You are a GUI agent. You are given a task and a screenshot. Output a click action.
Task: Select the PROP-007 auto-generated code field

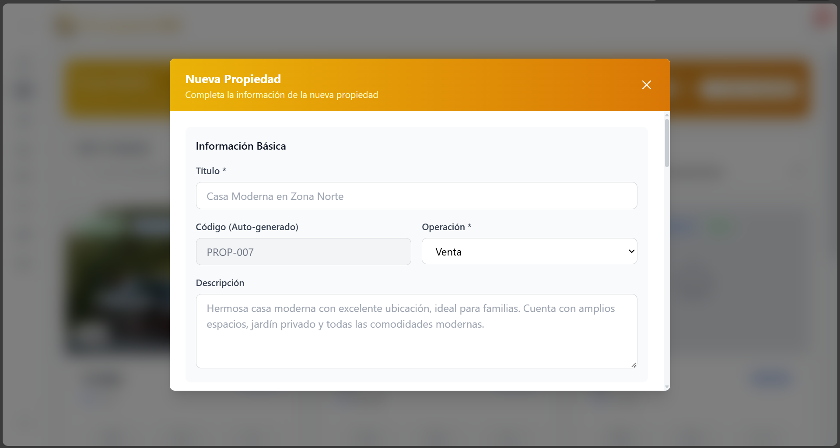pyautogui.click(x=303, y=252)
